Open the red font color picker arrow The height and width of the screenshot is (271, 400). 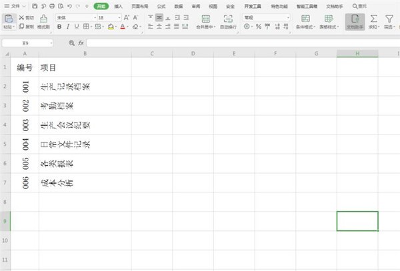point(128,27)
